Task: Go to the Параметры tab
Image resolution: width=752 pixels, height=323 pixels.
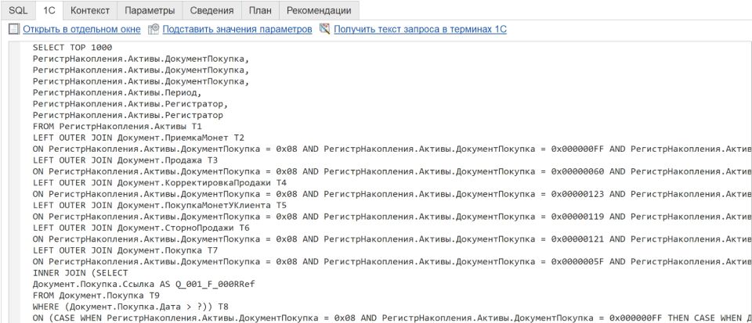Action: tap(150, 10)
